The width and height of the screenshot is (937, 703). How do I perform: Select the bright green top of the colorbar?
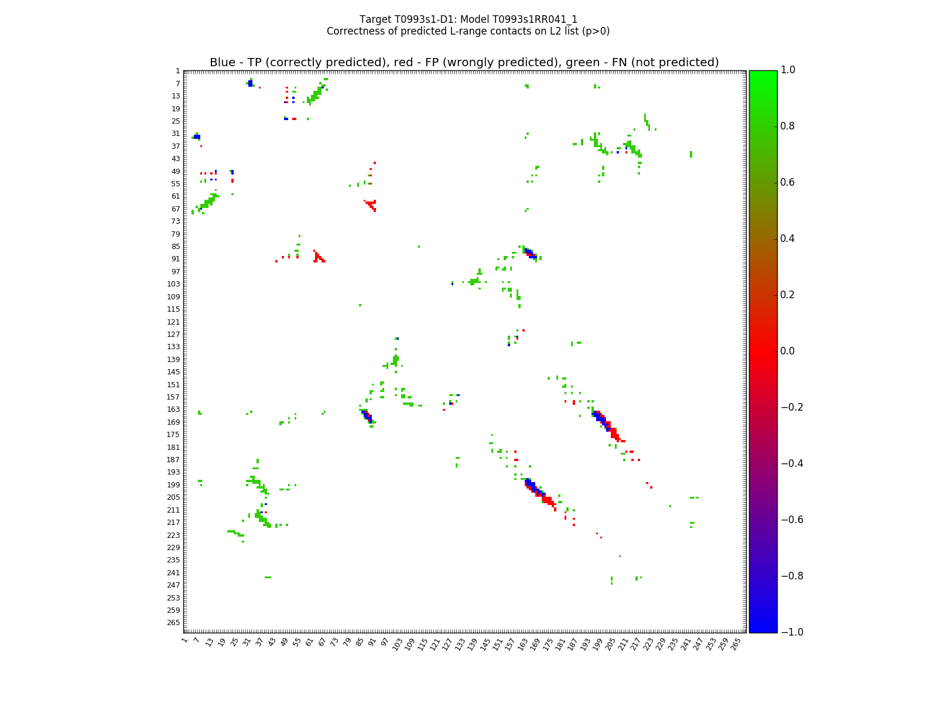tap(762, 74)
